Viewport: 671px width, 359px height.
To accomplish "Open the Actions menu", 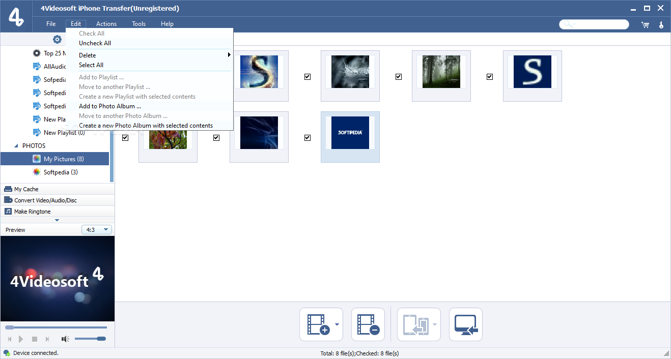I will click(106, 24).
